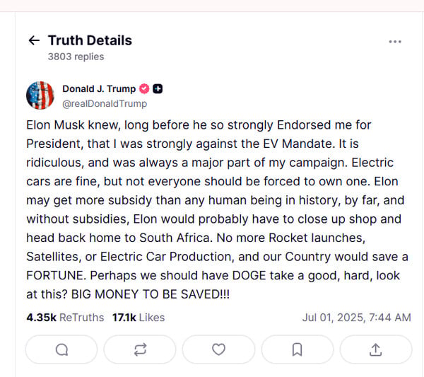View the 17.1k Likes list
Viewport: 424px width, 377px height.
(x=139, y=318)
